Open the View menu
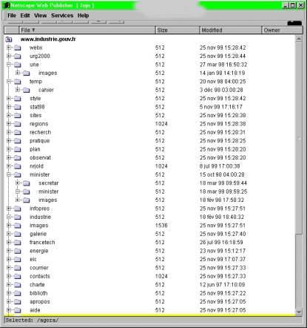The height and width of the screenshot is (328, 307). click(41, 16)
